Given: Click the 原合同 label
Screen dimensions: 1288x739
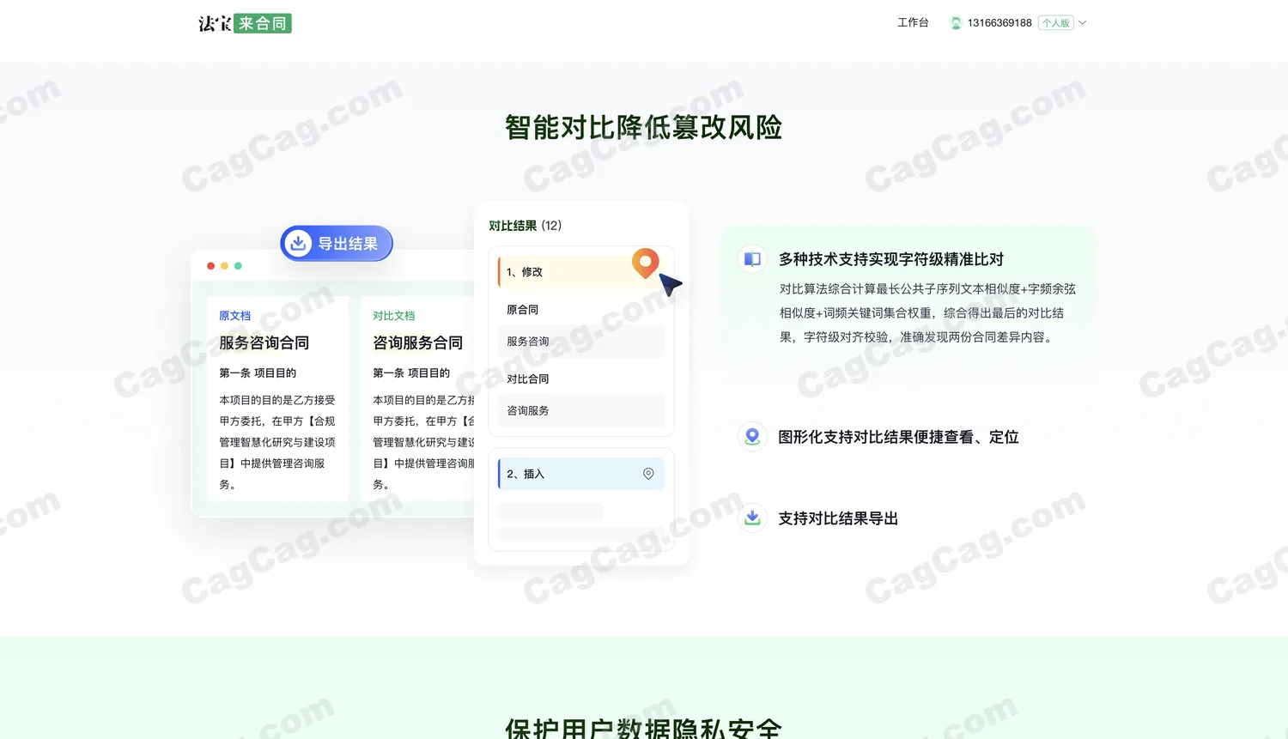Looking at the screenshot, I should click(x=522, y=310).
